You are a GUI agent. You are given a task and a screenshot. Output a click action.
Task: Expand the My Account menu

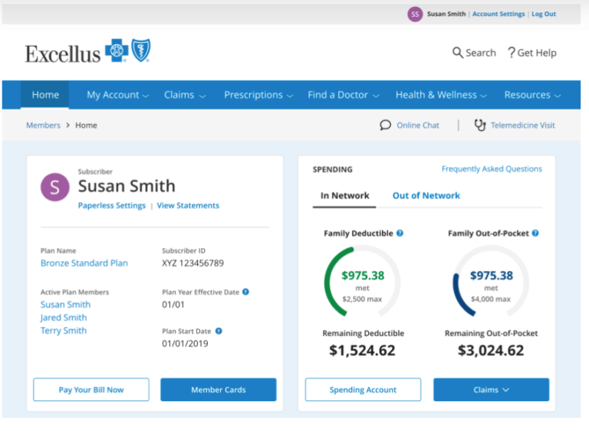pos(117,95)
